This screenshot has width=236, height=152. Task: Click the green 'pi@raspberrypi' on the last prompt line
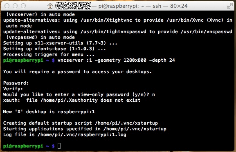point(23,146)
